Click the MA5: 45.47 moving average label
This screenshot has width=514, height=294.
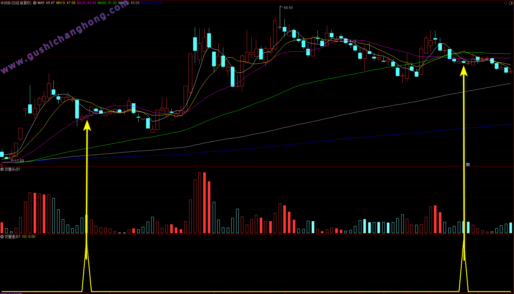pyautogui.click(x=46, y=3)
